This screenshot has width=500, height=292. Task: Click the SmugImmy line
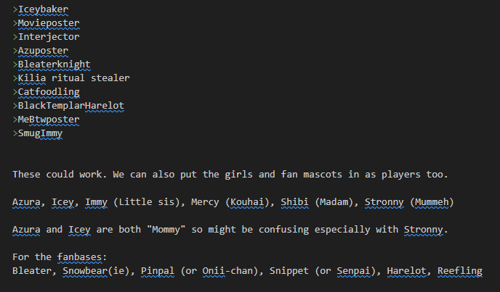click(40, 133)
